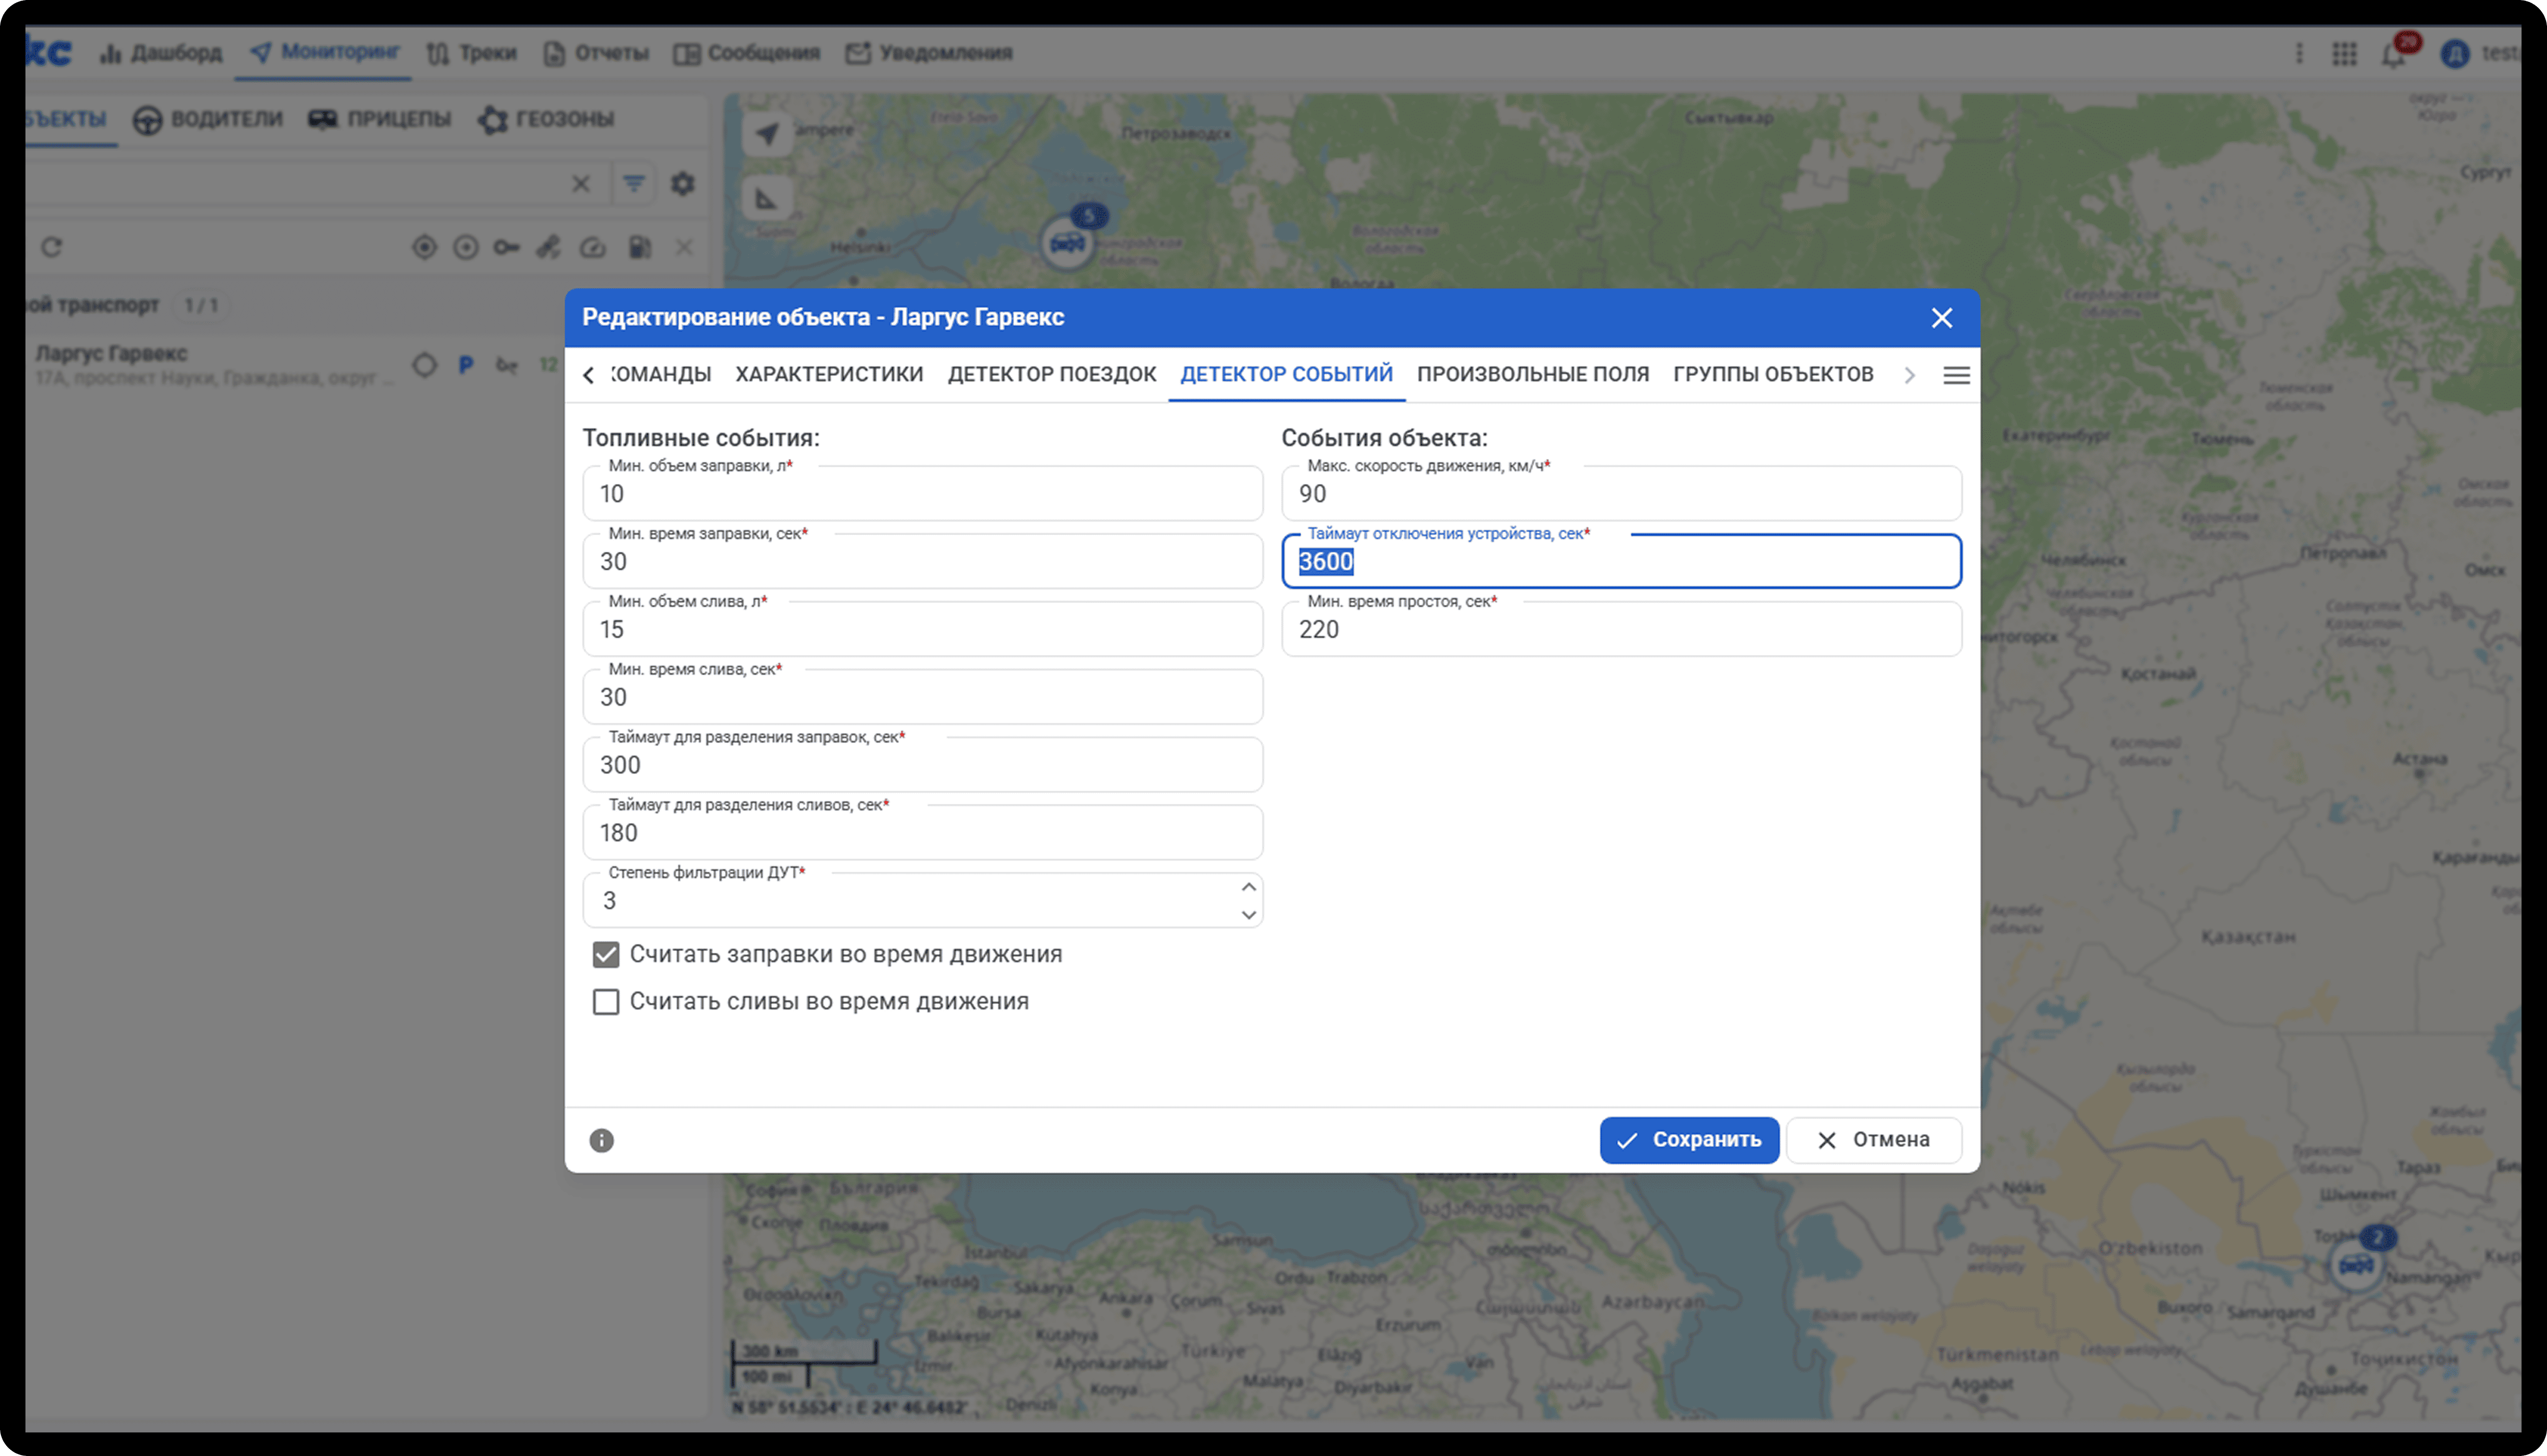The width and height of the screenshot is (2547, 1456).
Task: Open the Произвольные поля tab
Action: click(1533, 374)
